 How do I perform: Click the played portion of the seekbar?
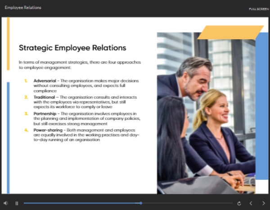[81, 203]
